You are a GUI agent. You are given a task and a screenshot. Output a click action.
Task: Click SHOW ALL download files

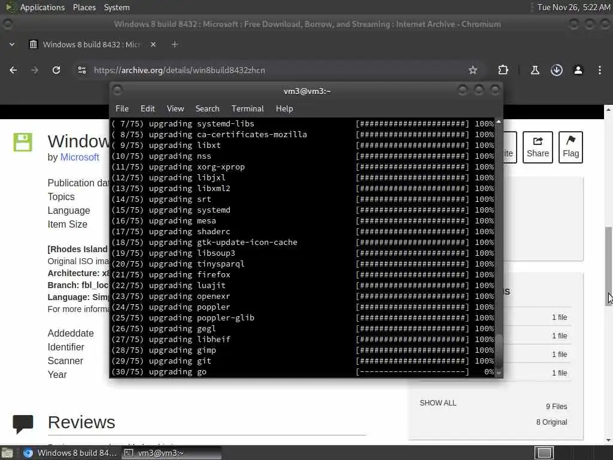[x=438, y=403]
